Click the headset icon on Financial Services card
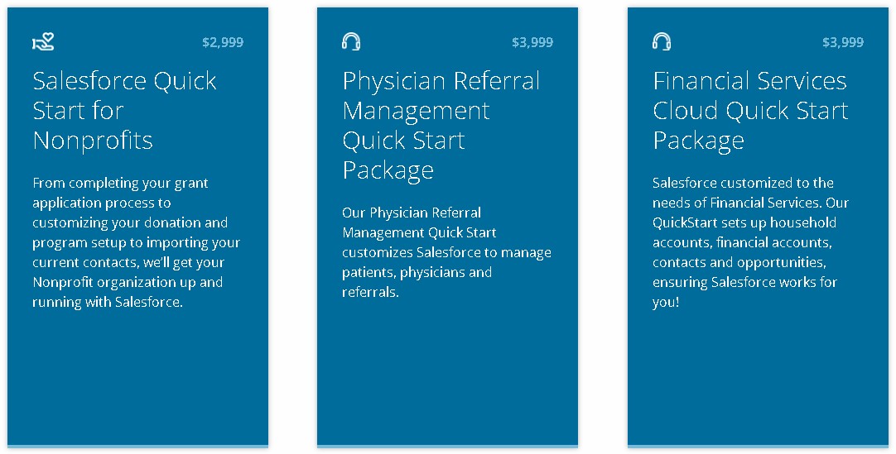896x454 pixels. click(662, 41)
